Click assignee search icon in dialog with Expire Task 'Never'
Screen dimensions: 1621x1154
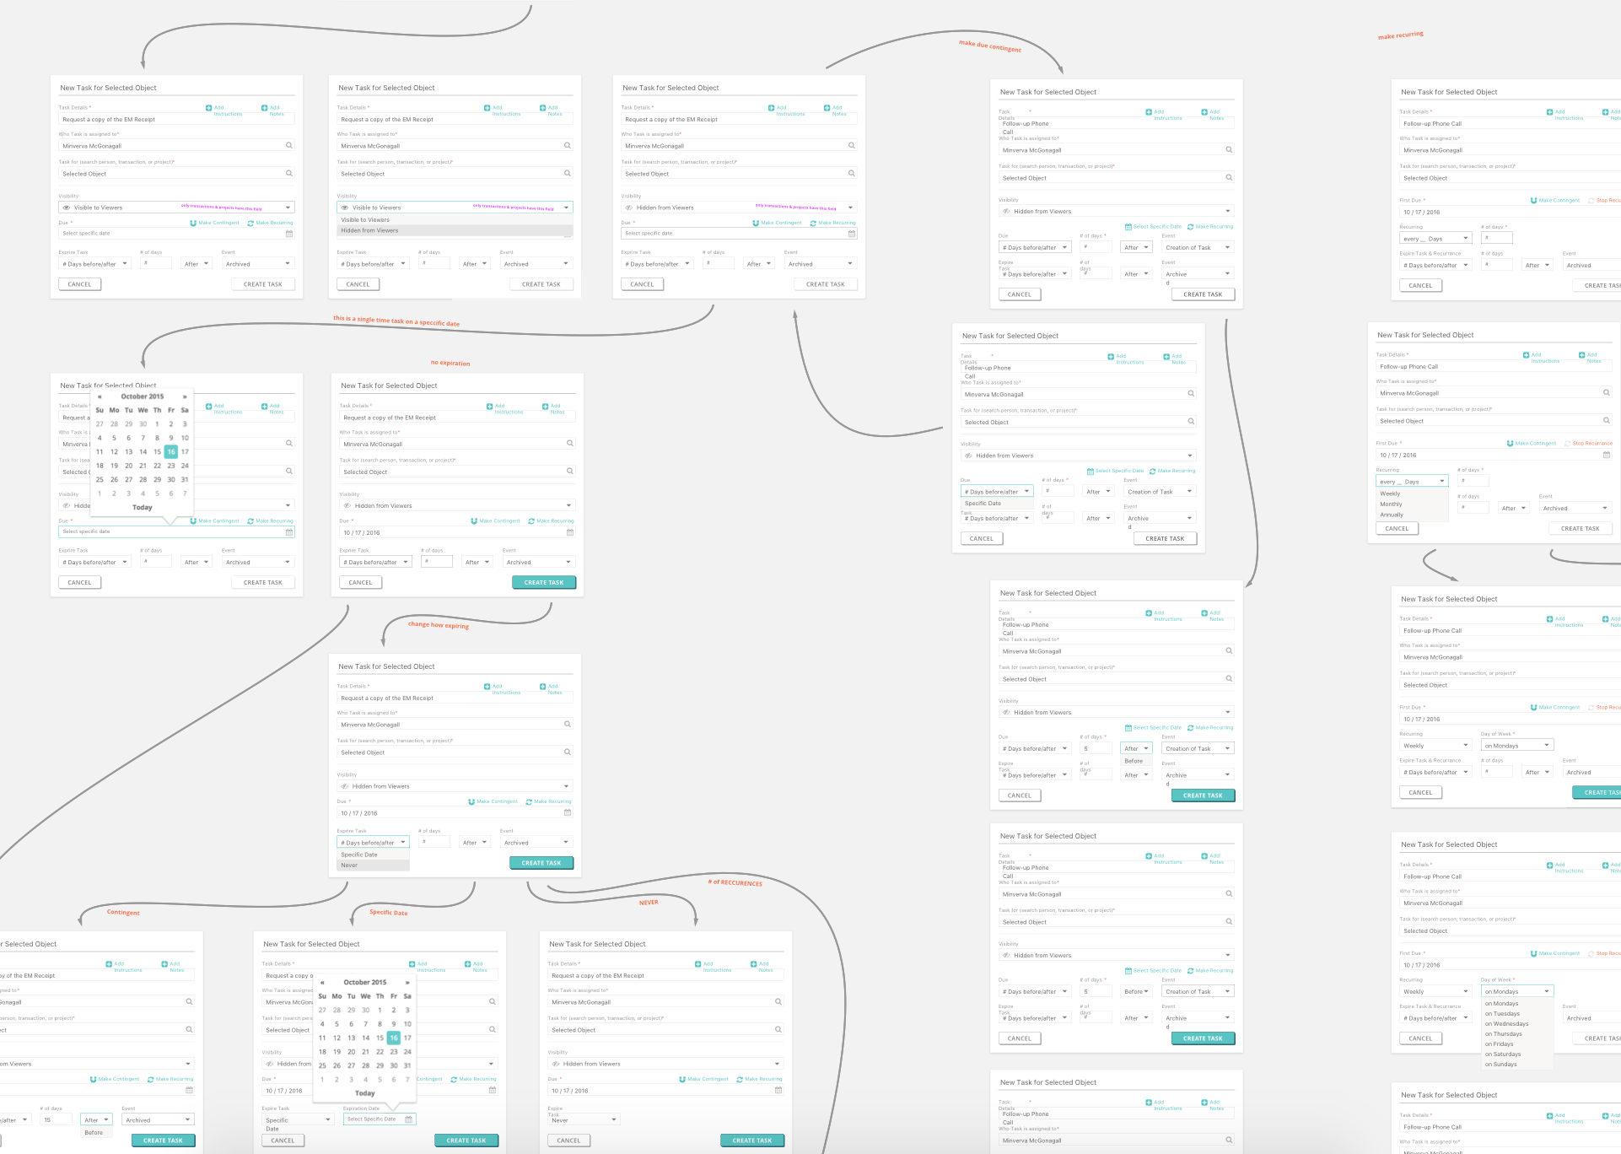(x=778, y=1002)
